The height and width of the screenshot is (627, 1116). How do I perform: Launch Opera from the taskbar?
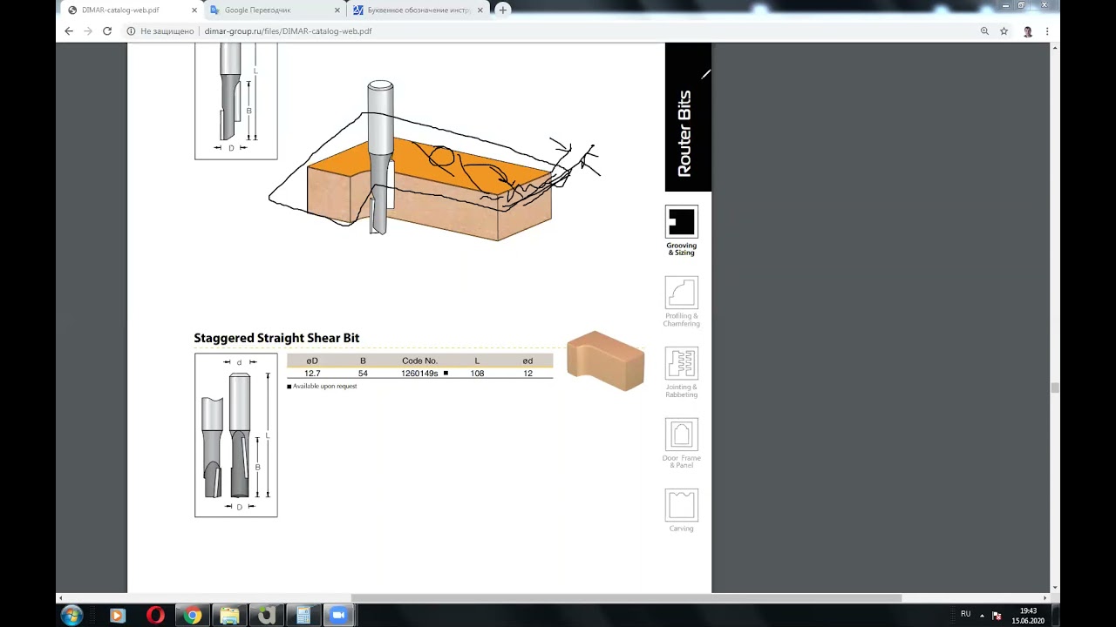155,615
